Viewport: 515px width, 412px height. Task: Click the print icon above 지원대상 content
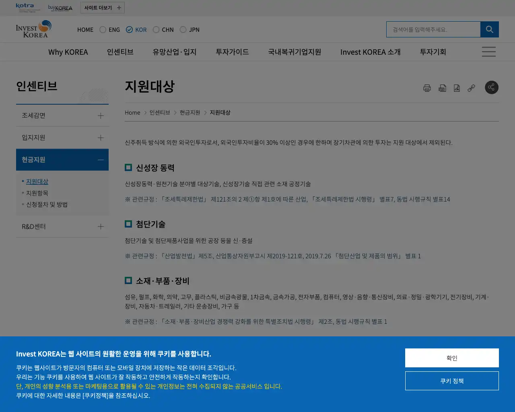pos(427,88)
